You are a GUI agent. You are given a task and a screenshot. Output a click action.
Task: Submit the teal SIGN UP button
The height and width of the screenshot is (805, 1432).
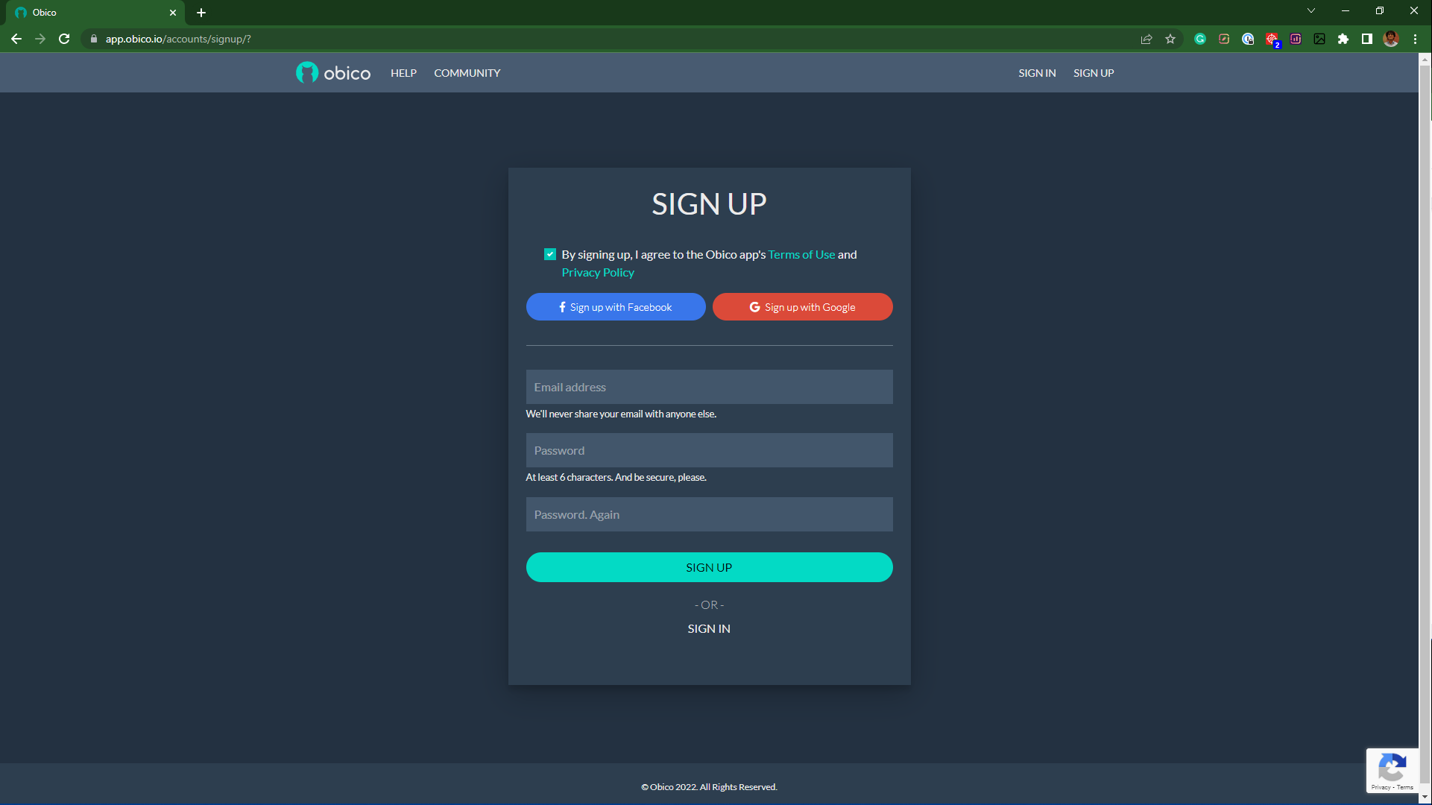tap(710, 567)
